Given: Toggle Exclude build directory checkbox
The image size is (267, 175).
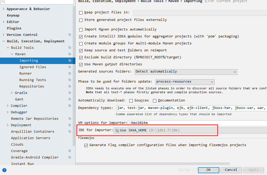Looking at the screenshot, I should [x=81, y=58].
